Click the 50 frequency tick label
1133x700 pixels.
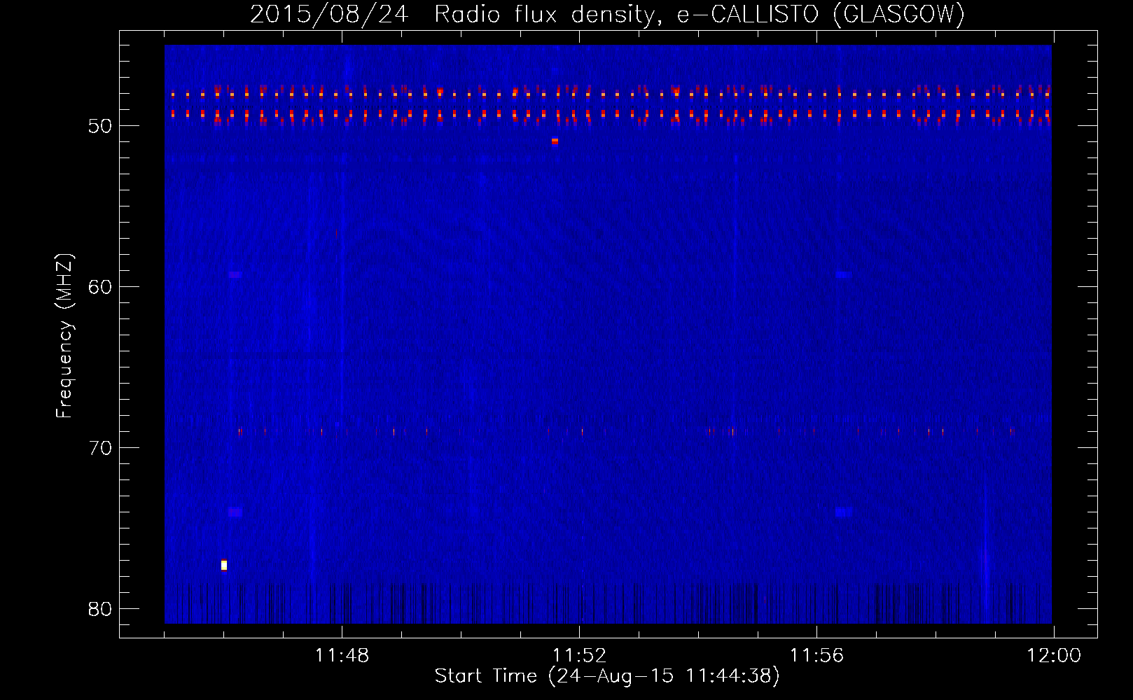[x=100, y=126]
